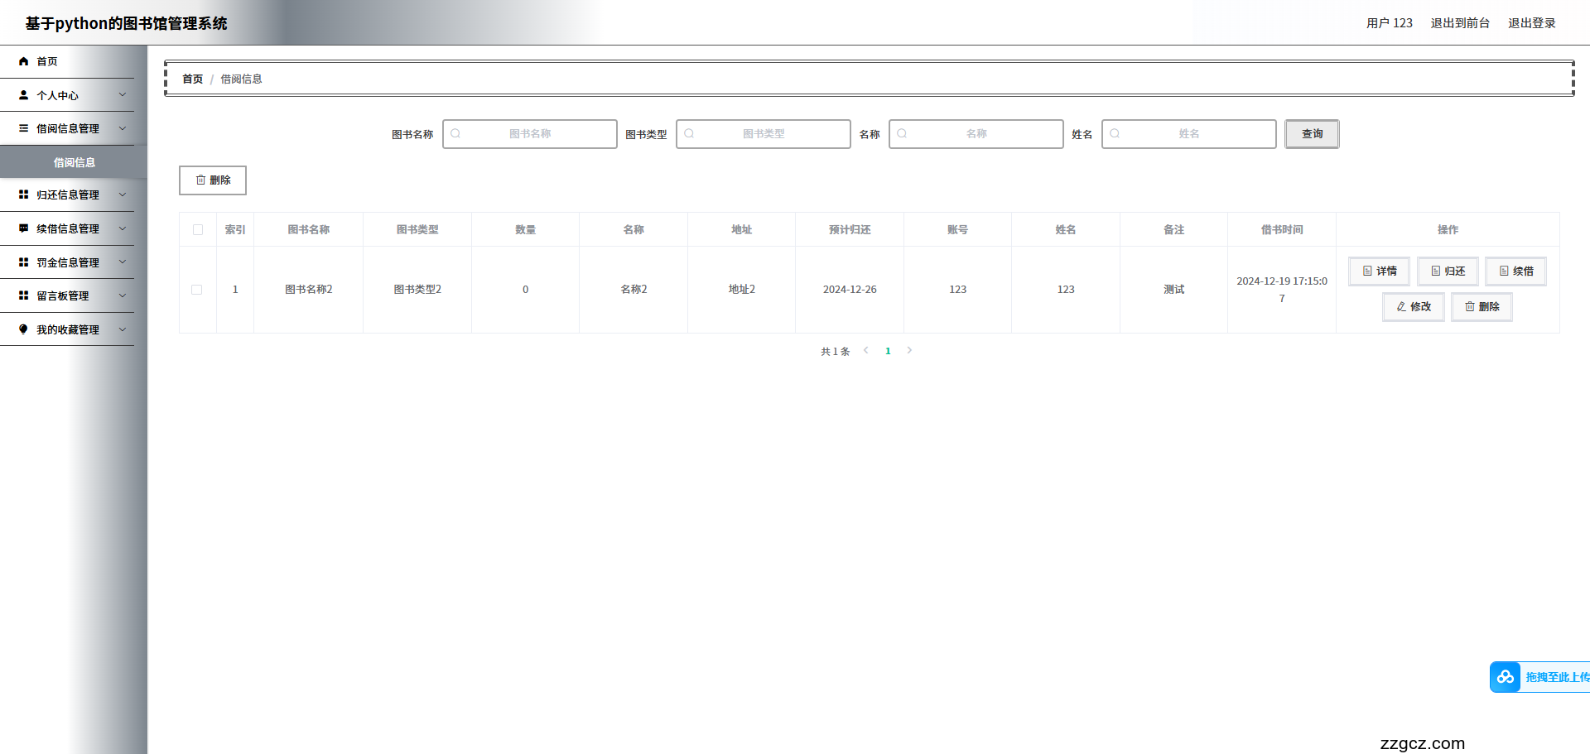Image resolution: width=1590 pixels, height=754 pixels.
Task: Click the grid icon beside 归还信息管理
Action: (x=23, y=195)
